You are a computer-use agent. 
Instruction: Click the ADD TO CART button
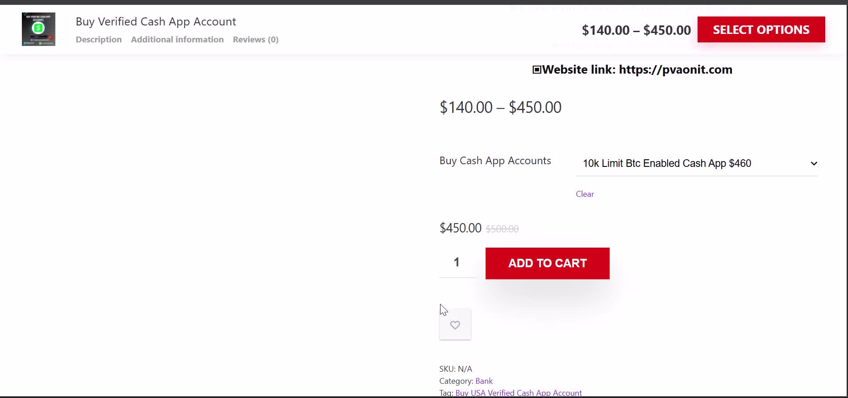tap(547, 263)
